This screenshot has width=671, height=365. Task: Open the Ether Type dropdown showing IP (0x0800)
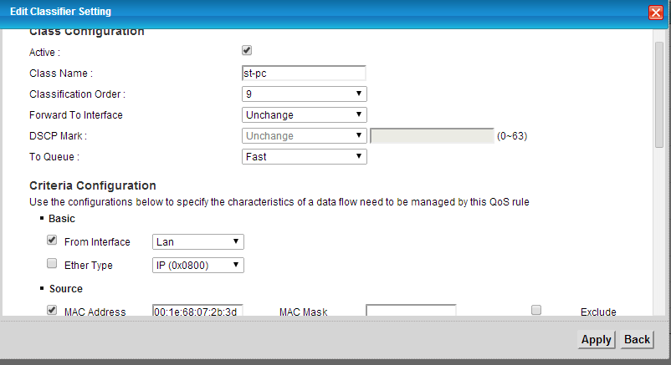[x=198, y=265]
